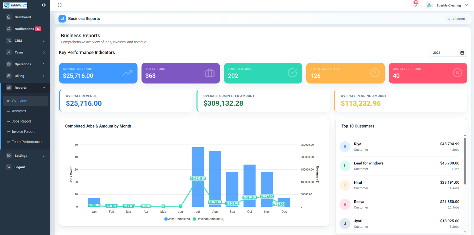Click the Reports bar chart sidebar icon
Viewport: 474px width, 235px height.
[x=9, y=87]
